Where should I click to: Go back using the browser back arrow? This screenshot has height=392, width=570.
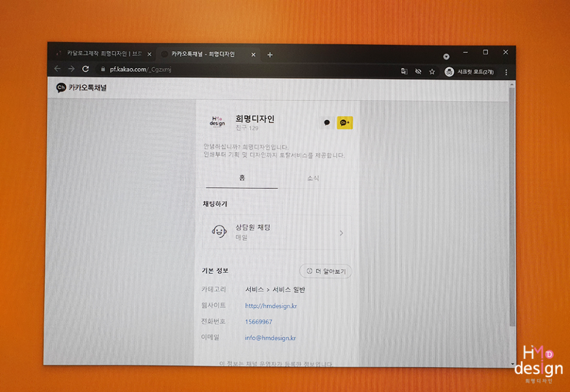[x=57, y=68]
